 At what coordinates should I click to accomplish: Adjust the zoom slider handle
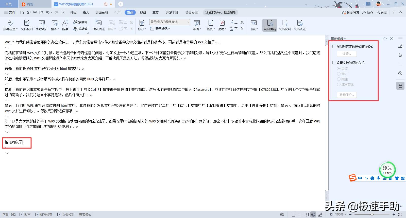[x=372, y=214]
